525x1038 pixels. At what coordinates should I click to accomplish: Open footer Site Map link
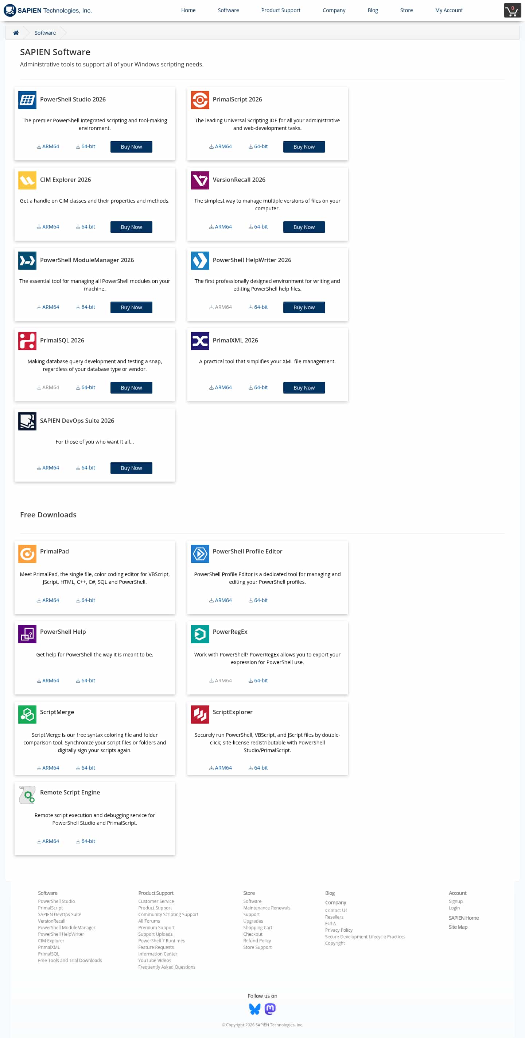(458, 926)
